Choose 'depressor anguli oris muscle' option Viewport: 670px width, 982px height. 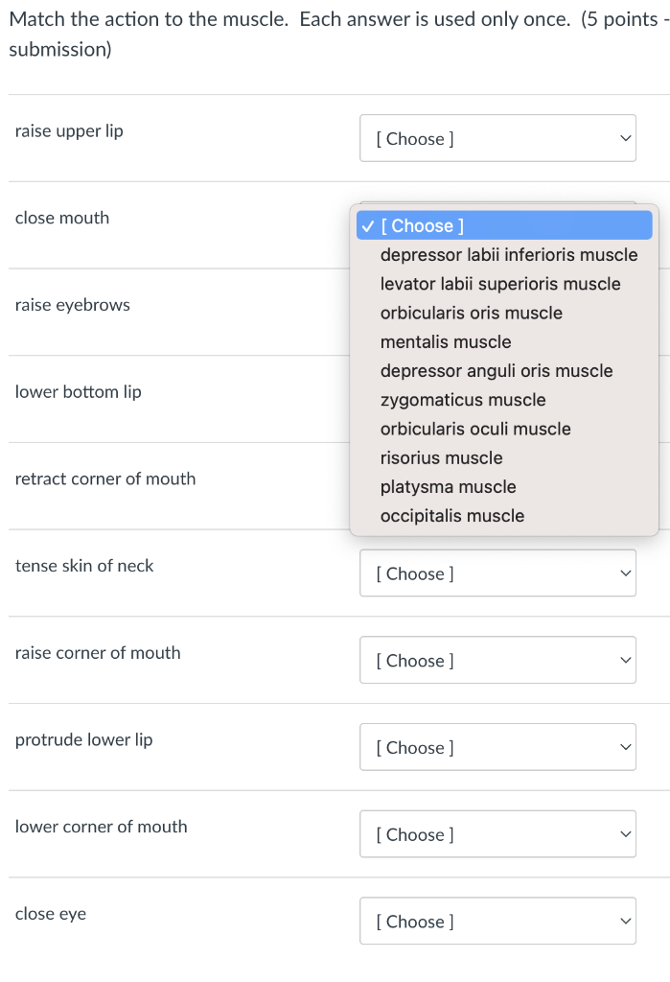496,371
